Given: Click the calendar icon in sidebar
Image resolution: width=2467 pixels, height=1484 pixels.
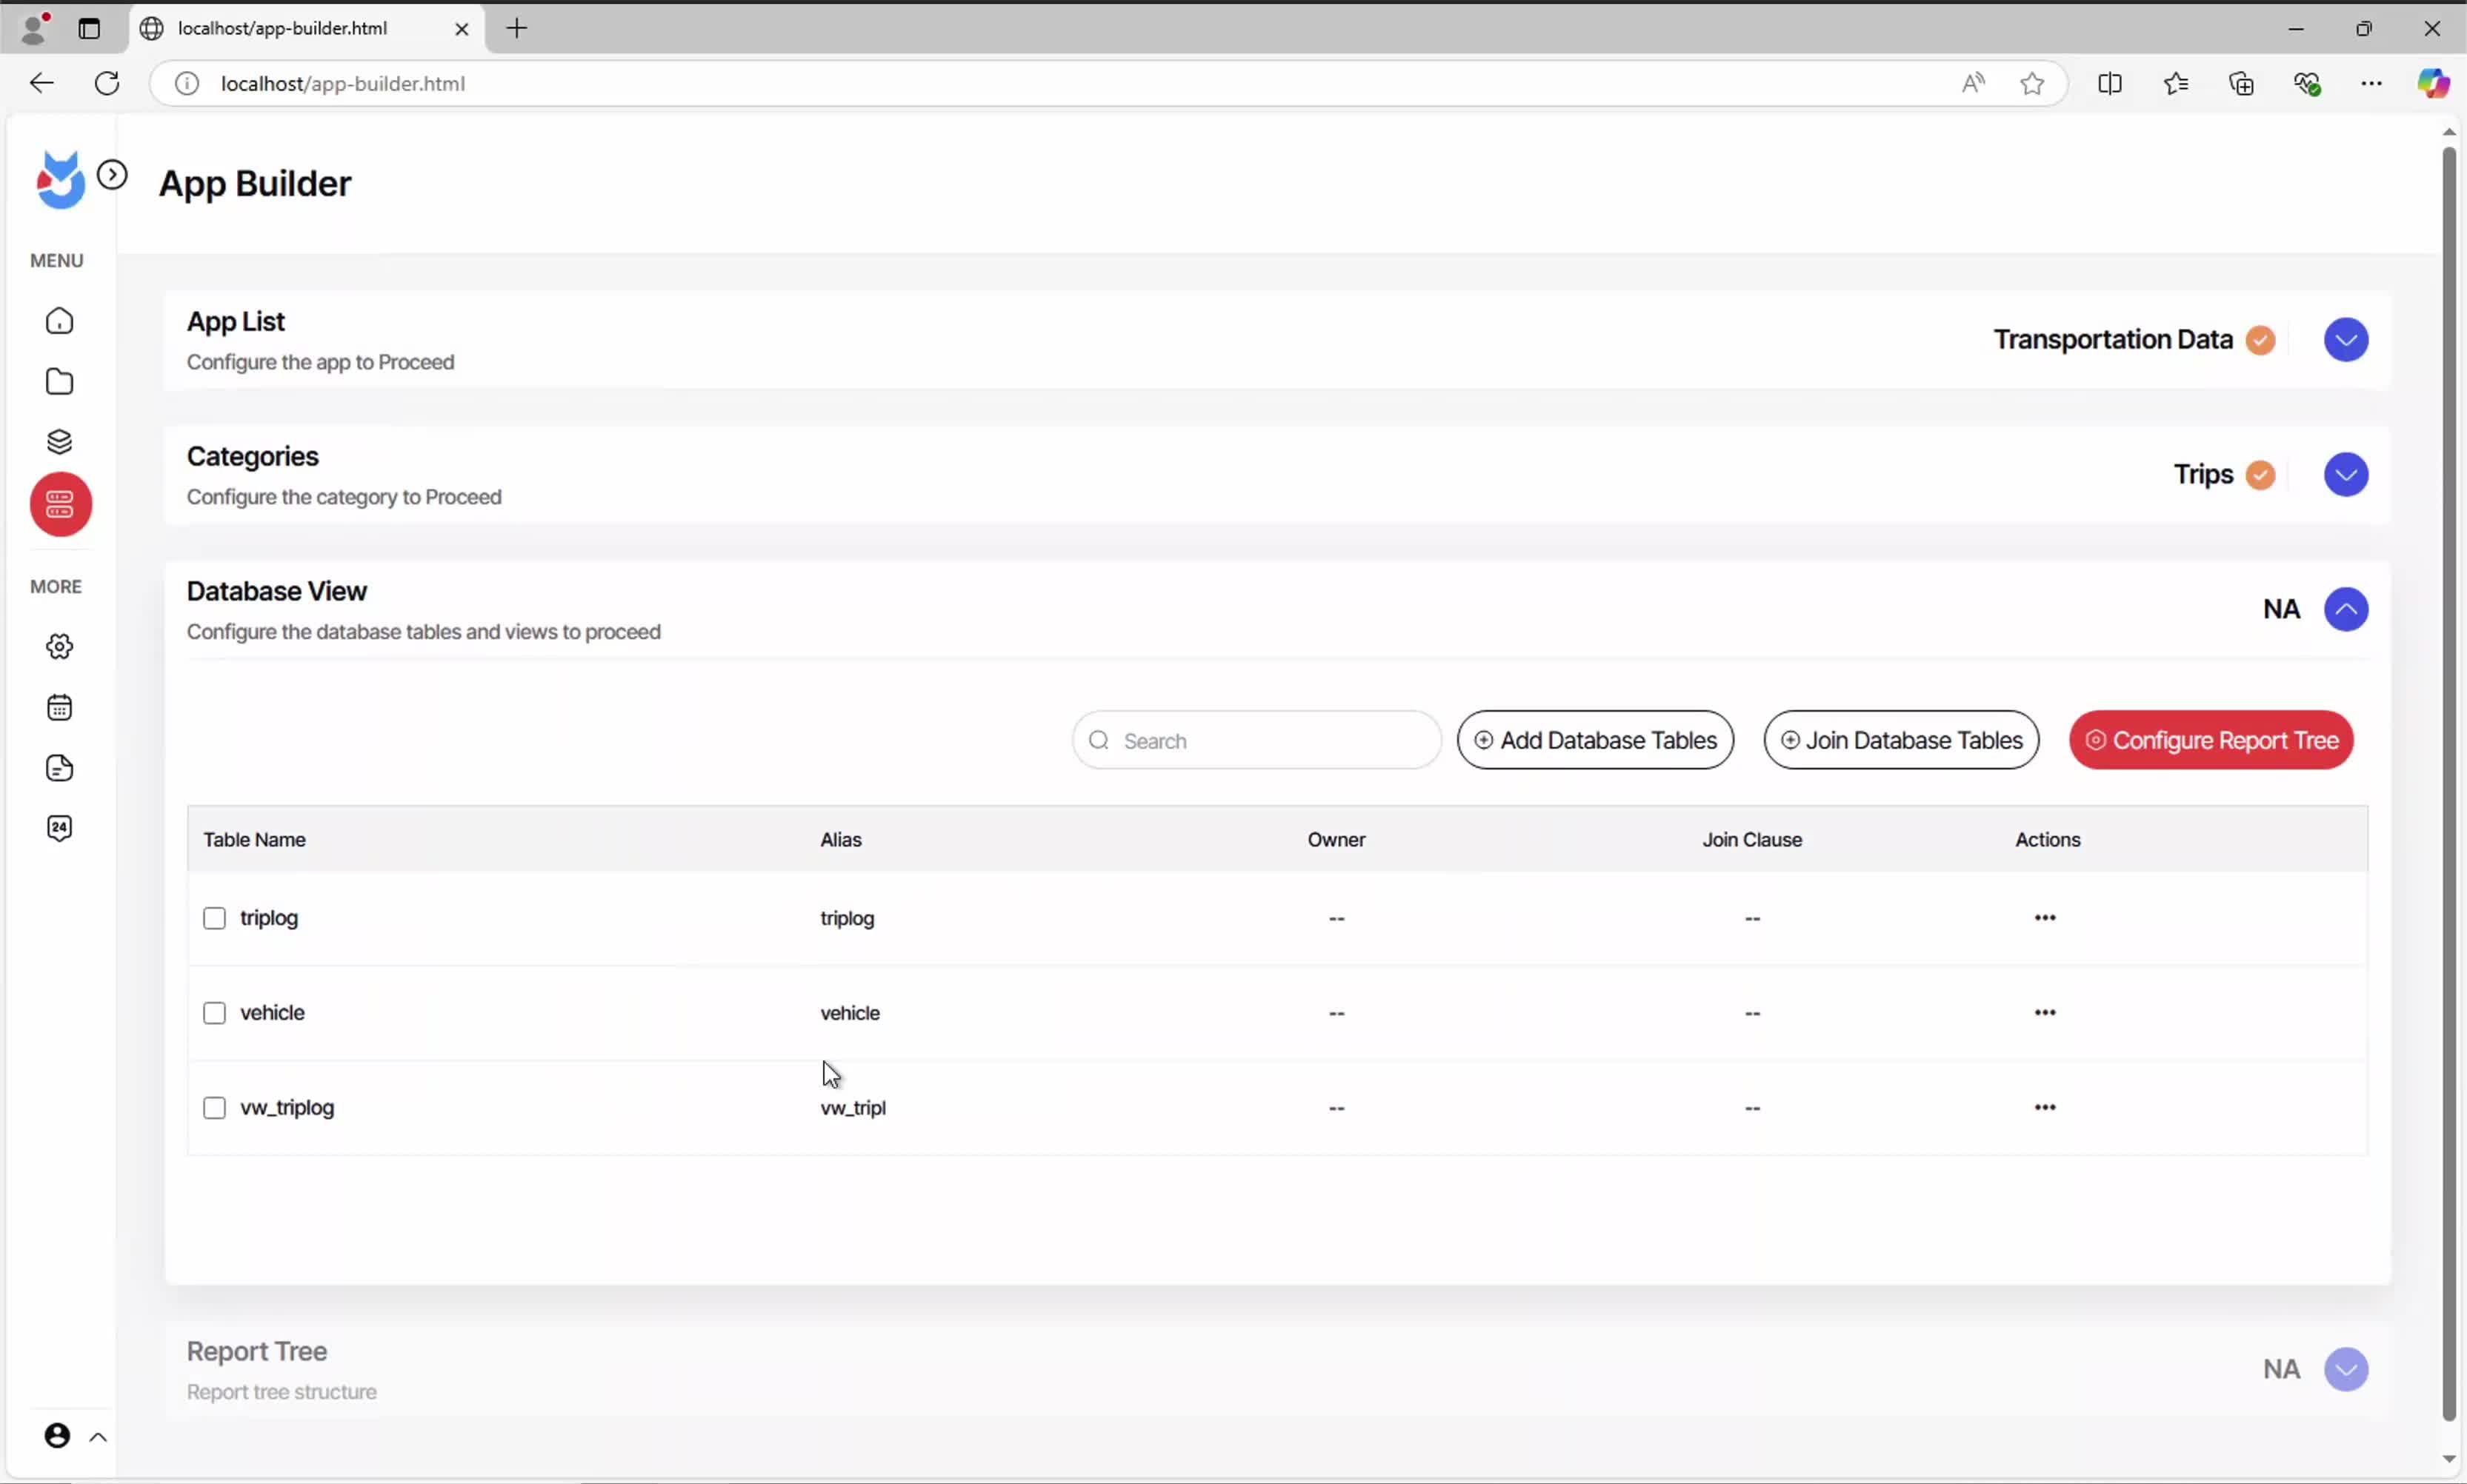Looking at the screenshot, I should point(60,708).
